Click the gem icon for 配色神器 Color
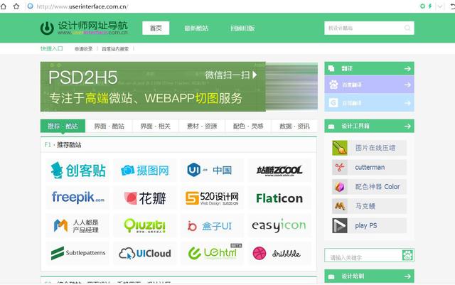 point(340,187)
